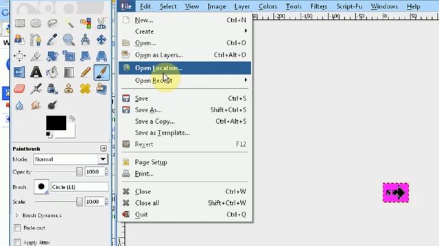Viewport: 439px width, 246px height.
Task: Enable the Fade out checkbox
Action: [17, 228]
